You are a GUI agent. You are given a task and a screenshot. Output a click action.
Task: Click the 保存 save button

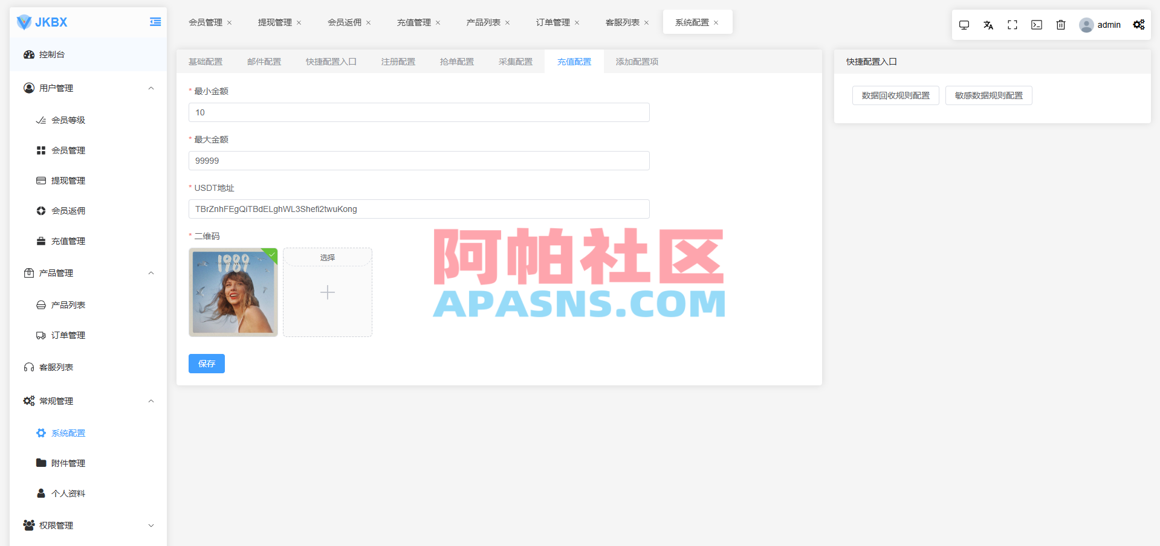(x=207, y=364)
